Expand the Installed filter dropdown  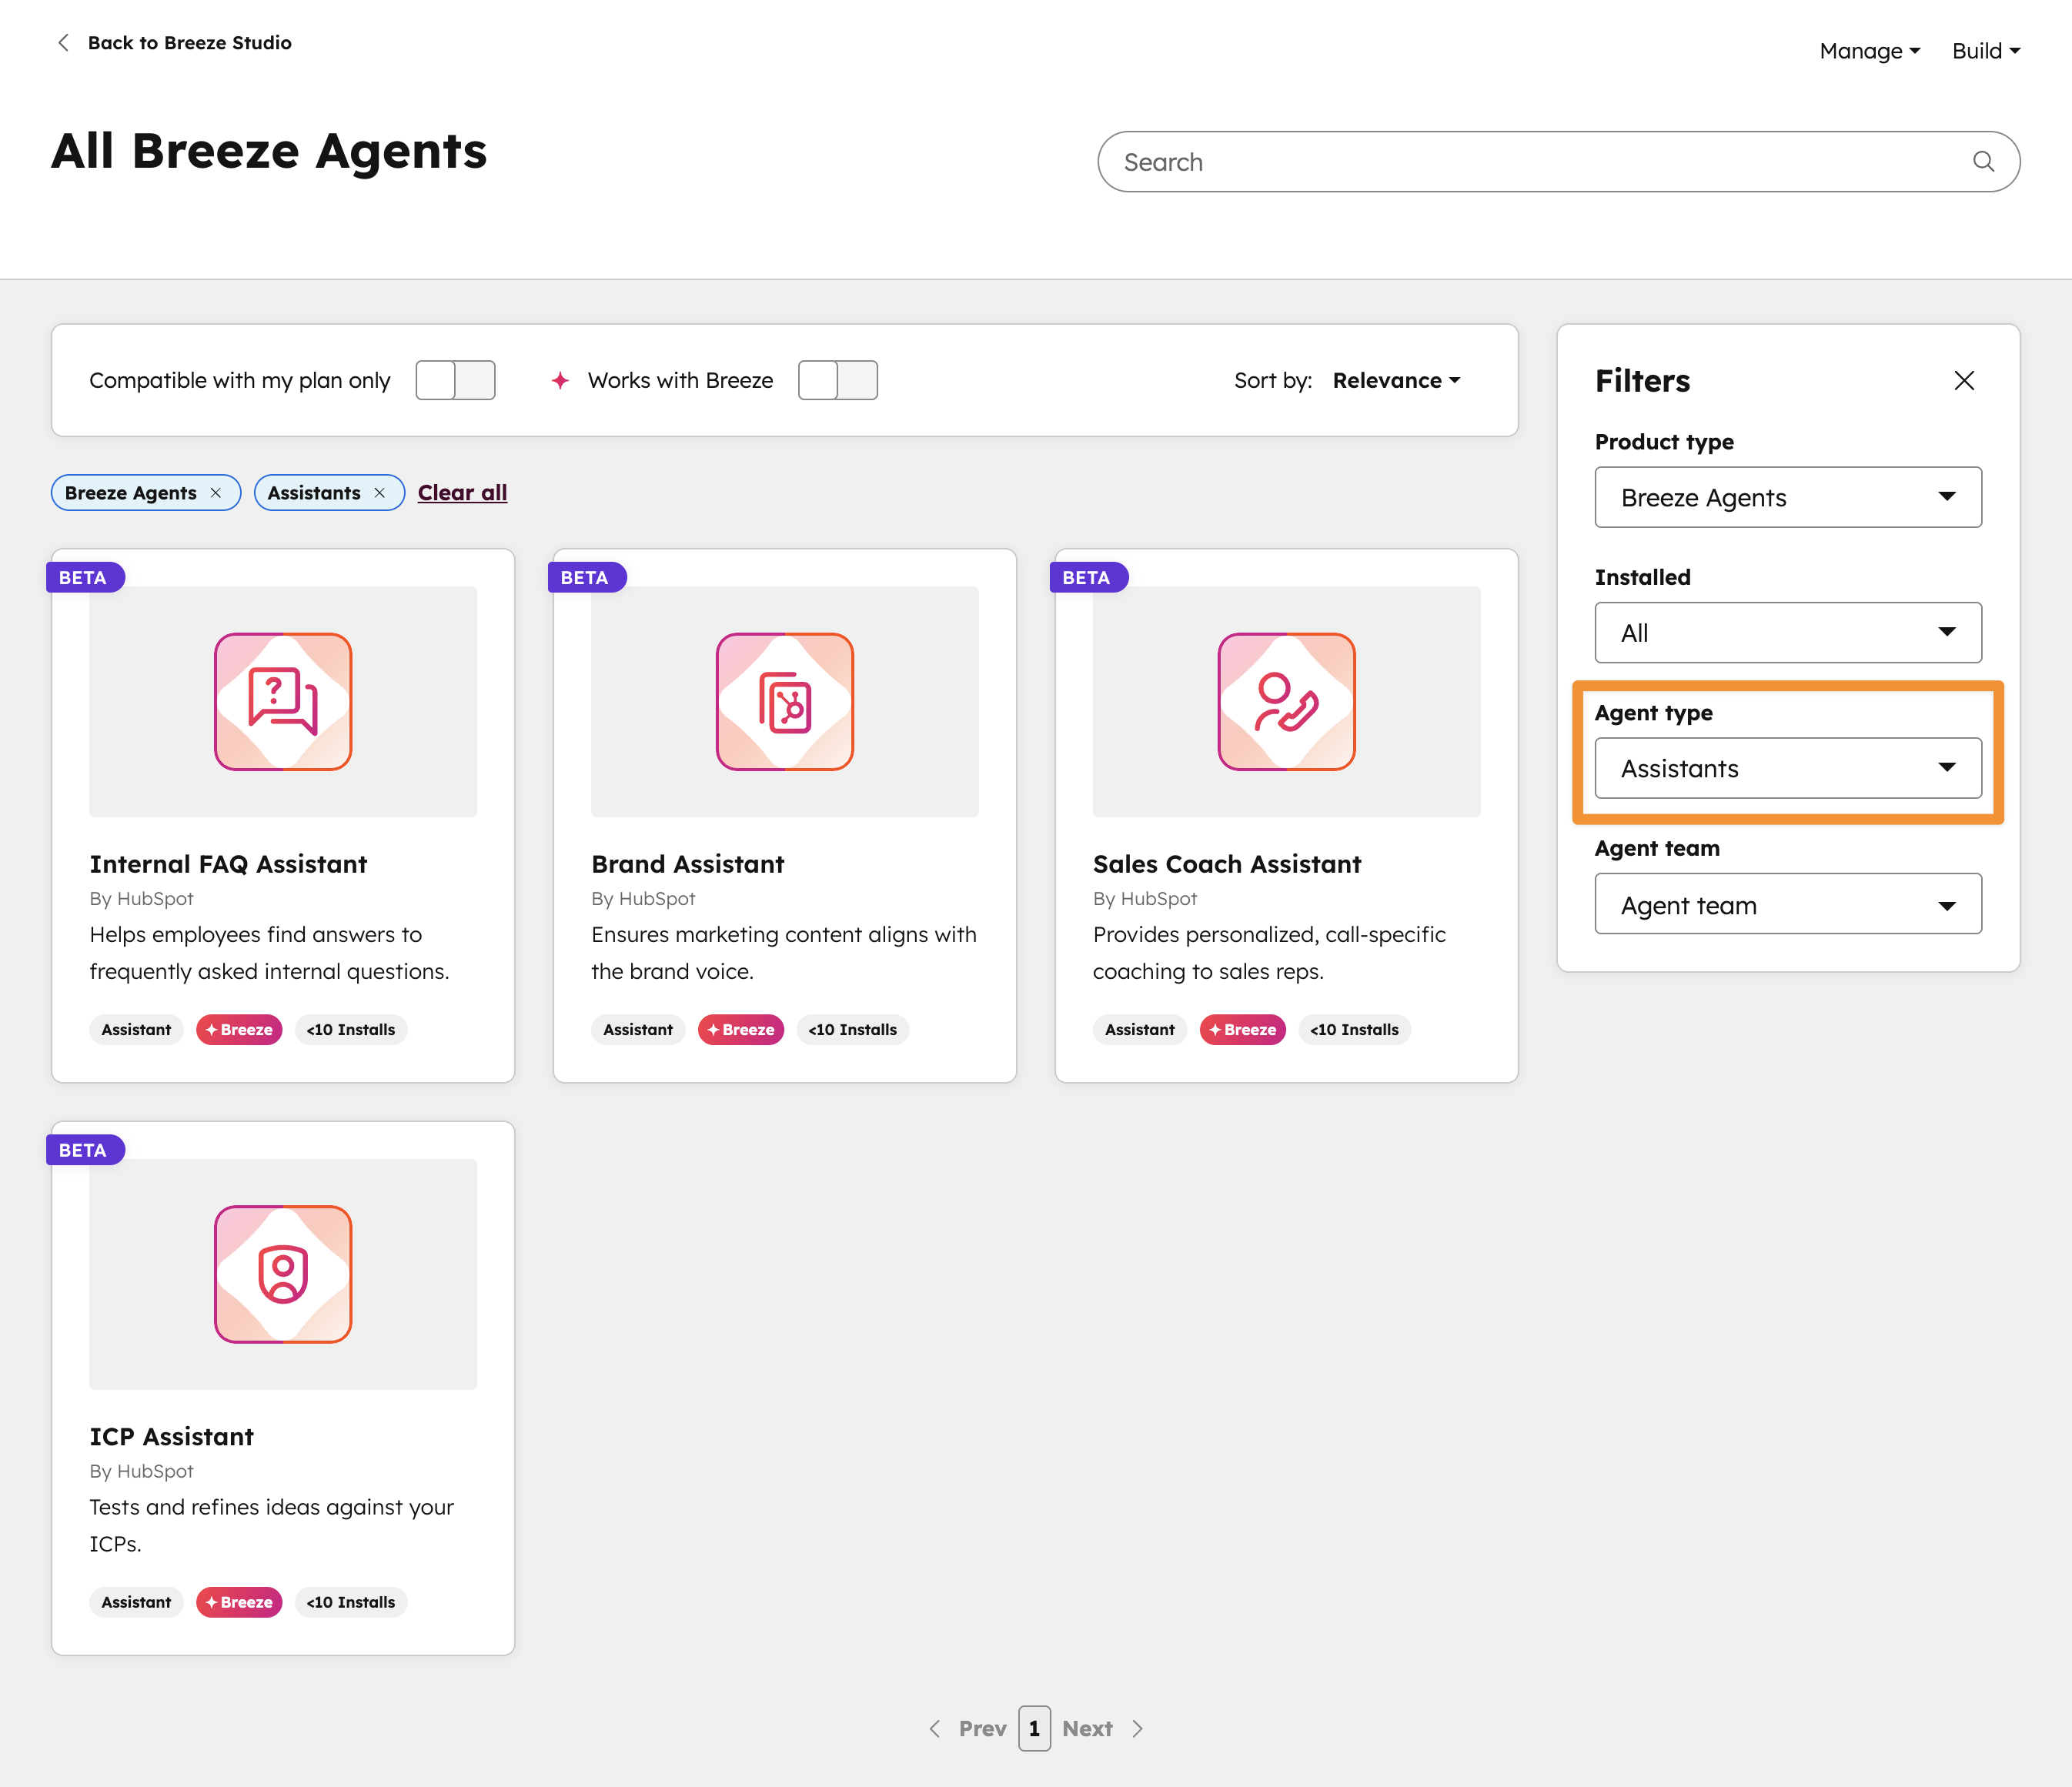click(x=1787, y=632)
